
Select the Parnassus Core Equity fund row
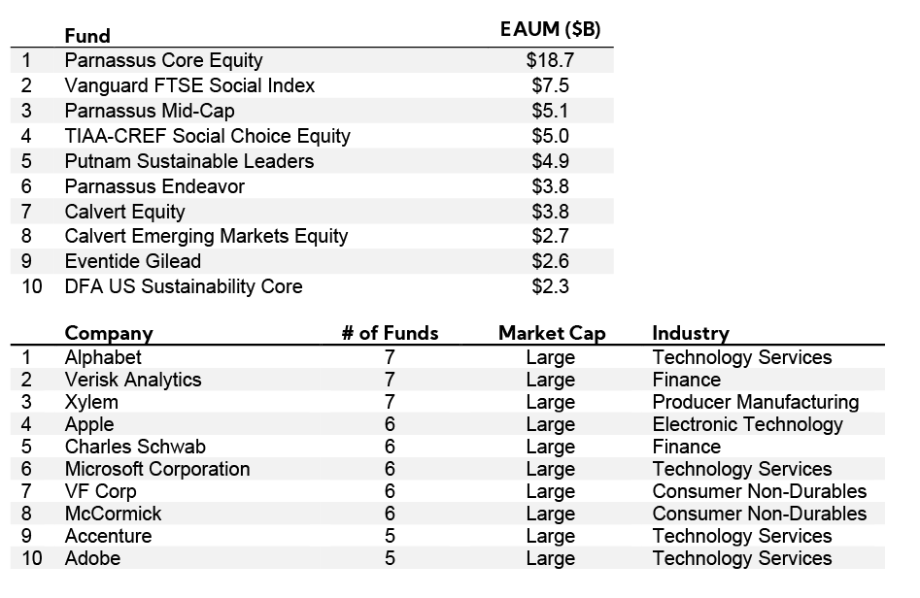pyautogui.click(x=163, y=60)
